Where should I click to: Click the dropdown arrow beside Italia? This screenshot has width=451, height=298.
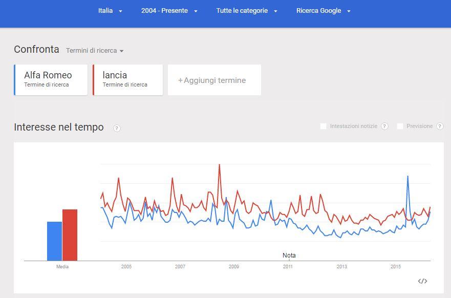point(120,11)
